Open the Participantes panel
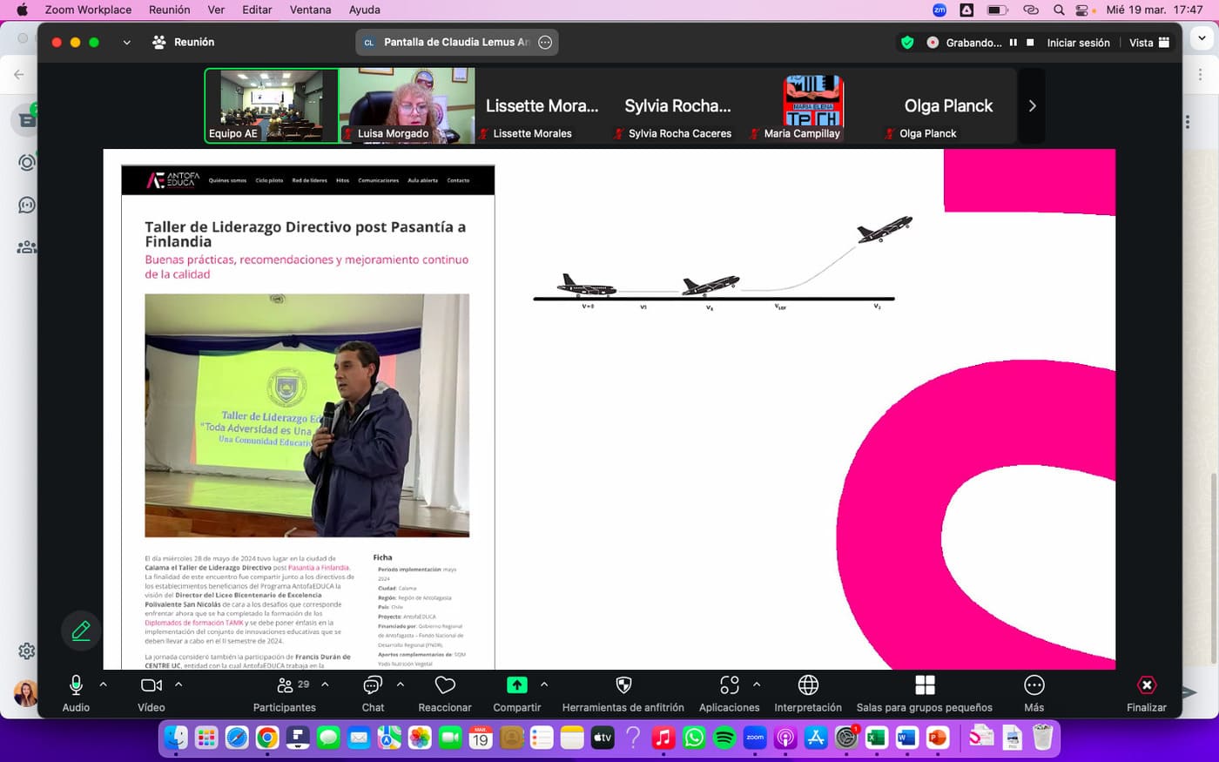Viewport: 1219px width, 762px height. (285, 693)
